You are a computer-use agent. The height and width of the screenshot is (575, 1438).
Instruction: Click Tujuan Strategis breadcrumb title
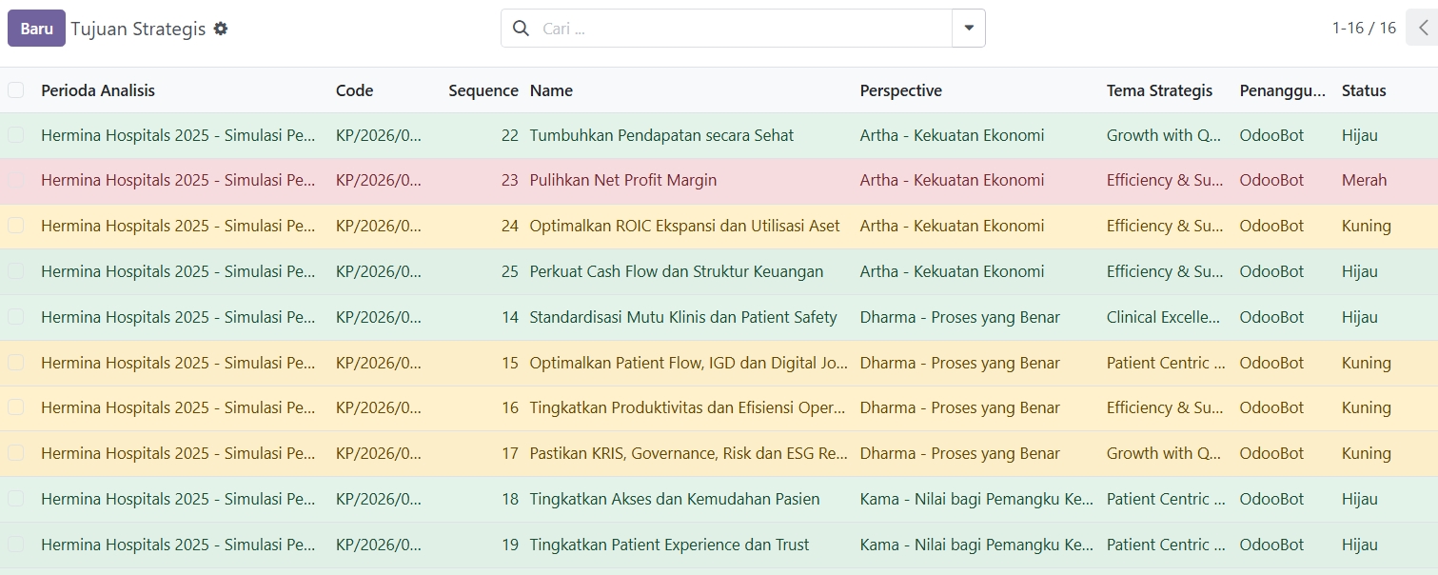138,29
